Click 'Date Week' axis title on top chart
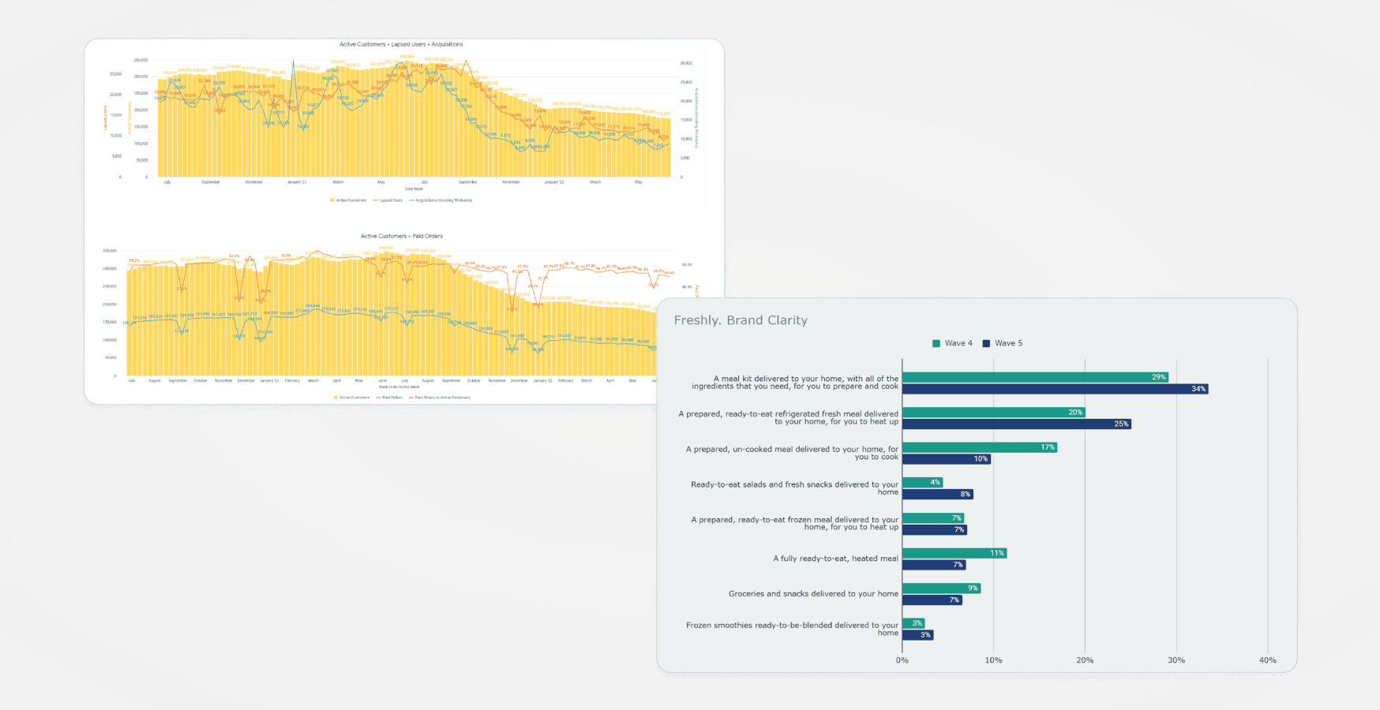This screenshot has height=710, width=1380. pyautogui.click(x=414, y=189)
